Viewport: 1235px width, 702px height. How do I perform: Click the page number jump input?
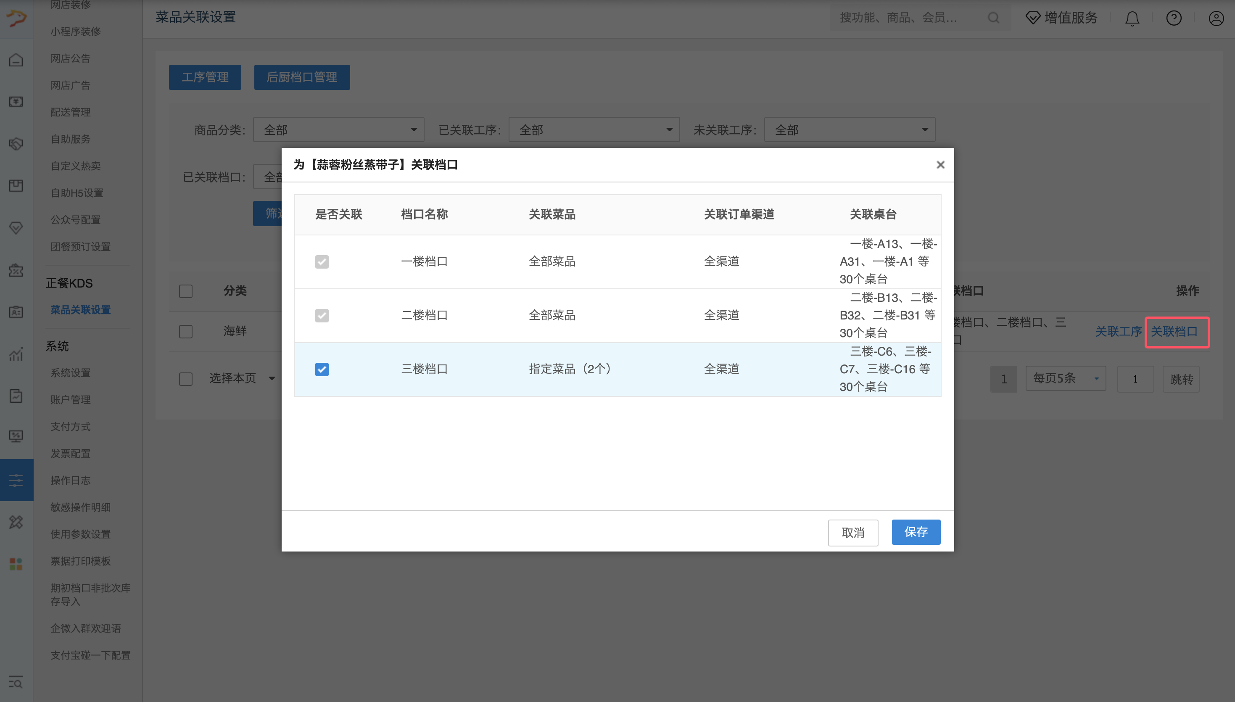coord(1136,379)
